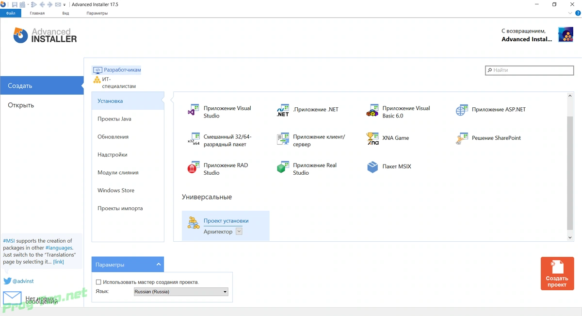Select the Решение SharePoint template icon

coord(462,139)
